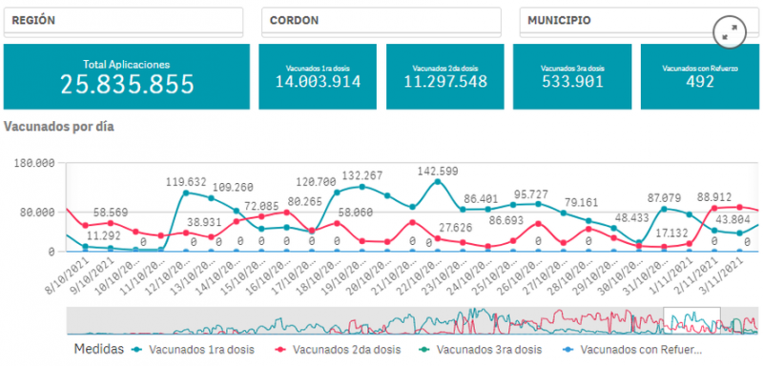The image size is (763, 366).
Task: Click the 119.632 first-dose data point
Action: click(186, 193)
